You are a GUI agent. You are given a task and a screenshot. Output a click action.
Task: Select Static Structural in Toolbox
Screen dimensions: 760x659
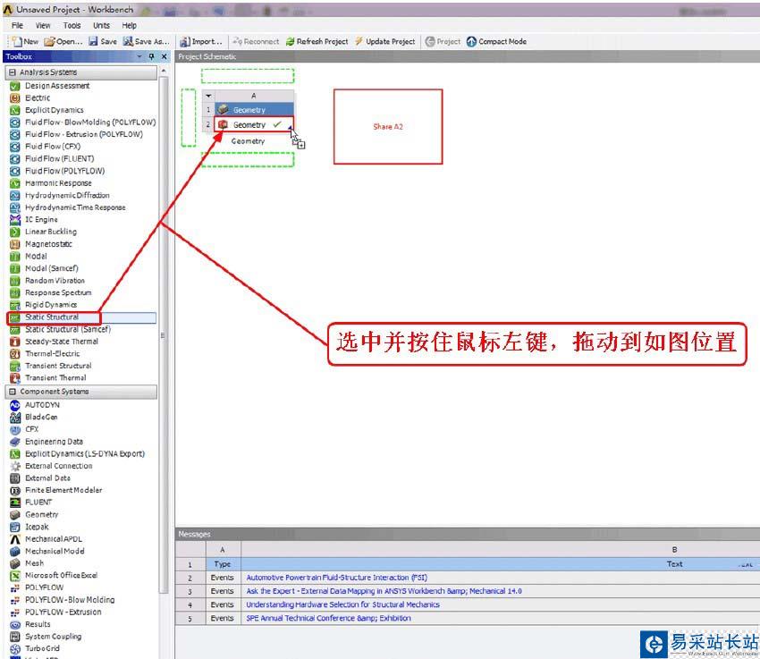click(51, 317)
